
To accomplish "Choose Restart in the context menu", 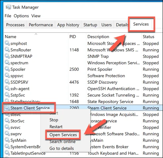I will (56, 127).
